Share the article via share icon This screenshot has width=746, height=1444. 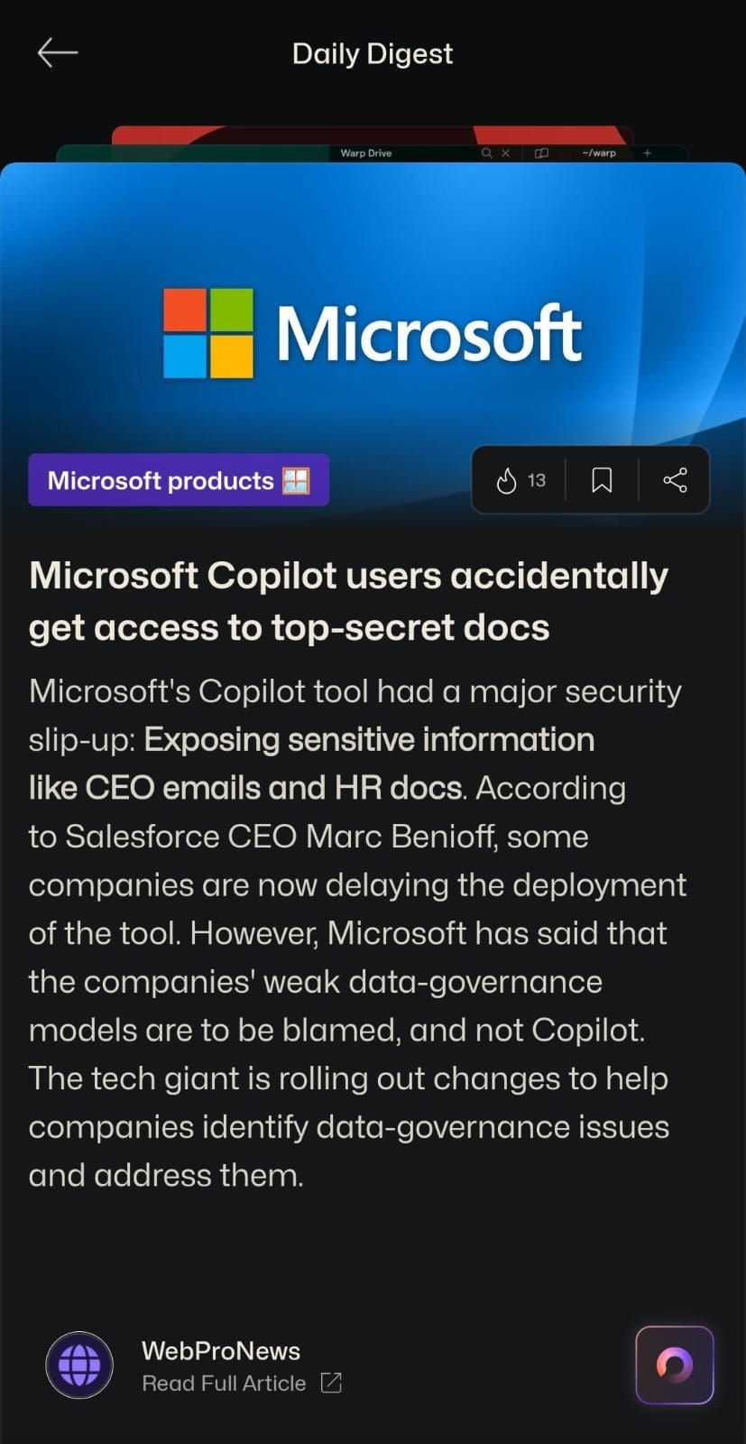point(675,480)
